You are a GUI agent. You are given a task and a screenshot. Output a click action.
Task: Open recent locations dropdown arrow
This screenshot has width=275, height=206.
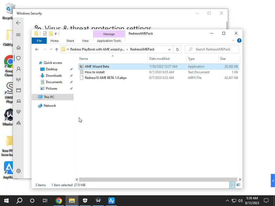[x=51, y=49]
